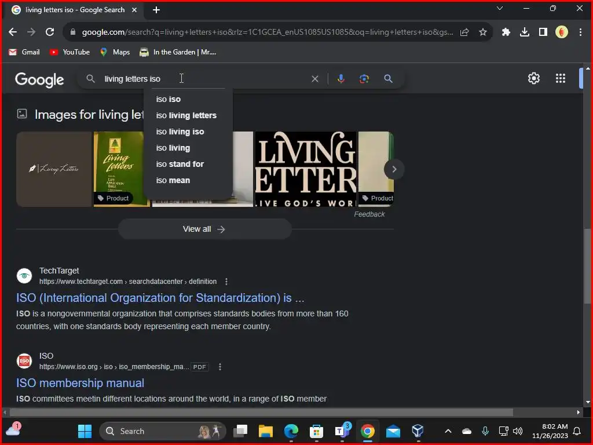Click the horizontal scrollbar at page bottom
Screen dimensions: 593x445
(x=261, y=412)
